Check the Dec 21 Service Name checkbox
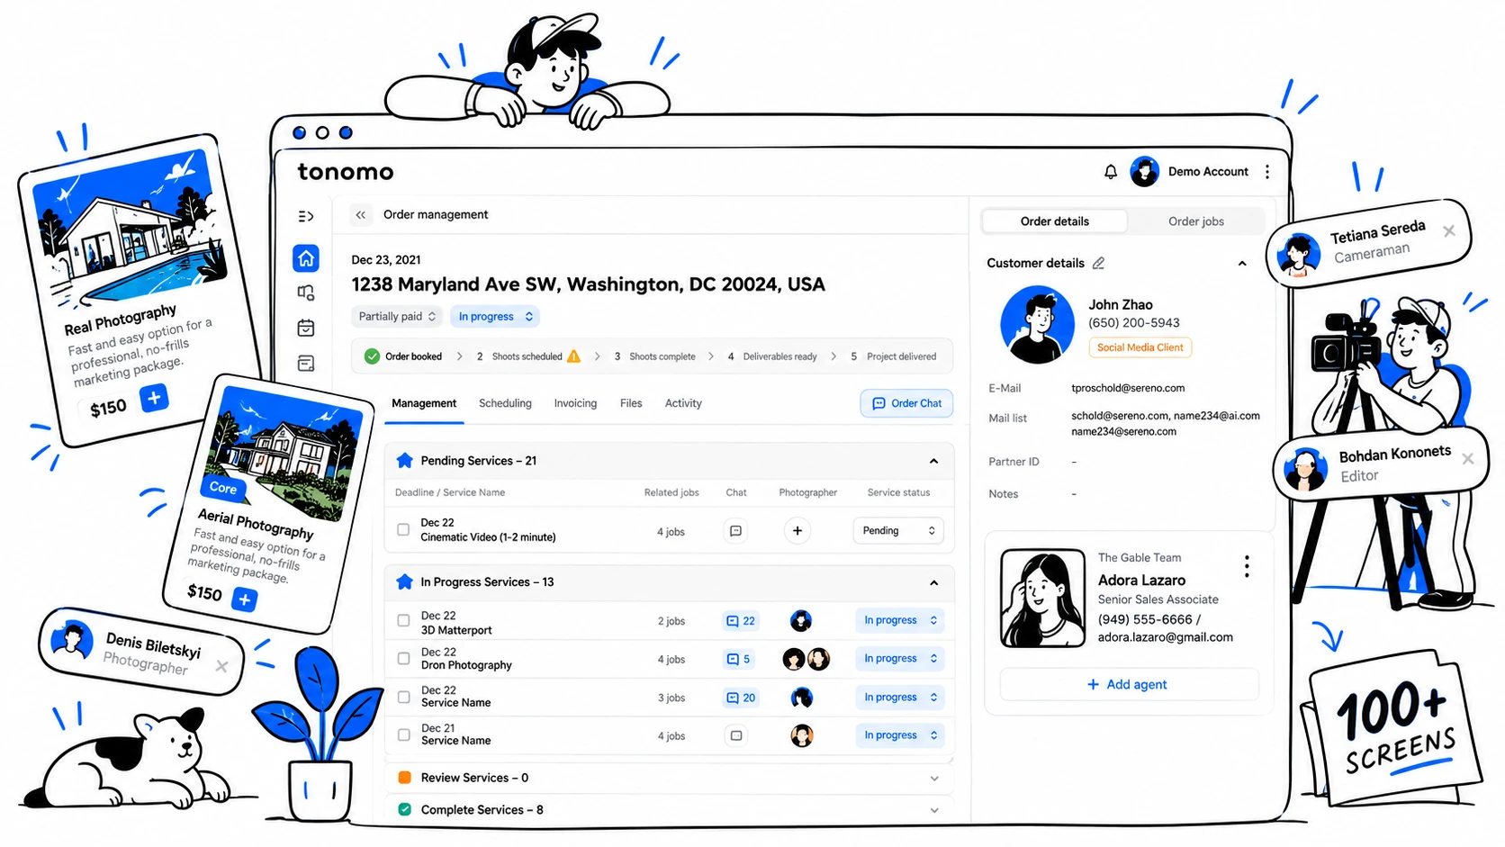The height and width of the screenshot is (847, 1505). pyautogui.click(x=403, y=735)
